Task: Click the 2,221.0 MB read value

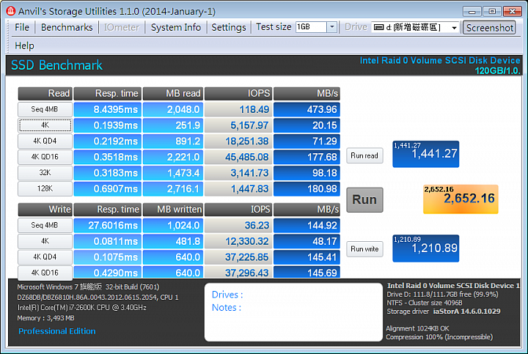Action: point(173,157)
